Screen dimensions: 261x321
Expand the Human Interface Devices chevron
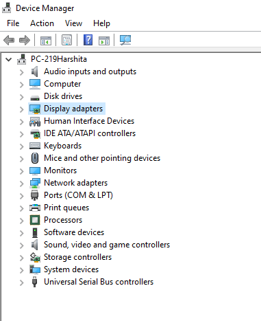click(21, 122)
